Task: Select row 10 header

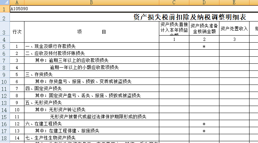Action: [5, 81]
